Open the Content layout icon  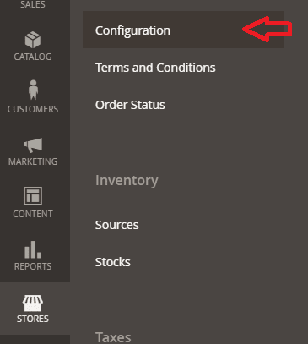click(33, 196)
